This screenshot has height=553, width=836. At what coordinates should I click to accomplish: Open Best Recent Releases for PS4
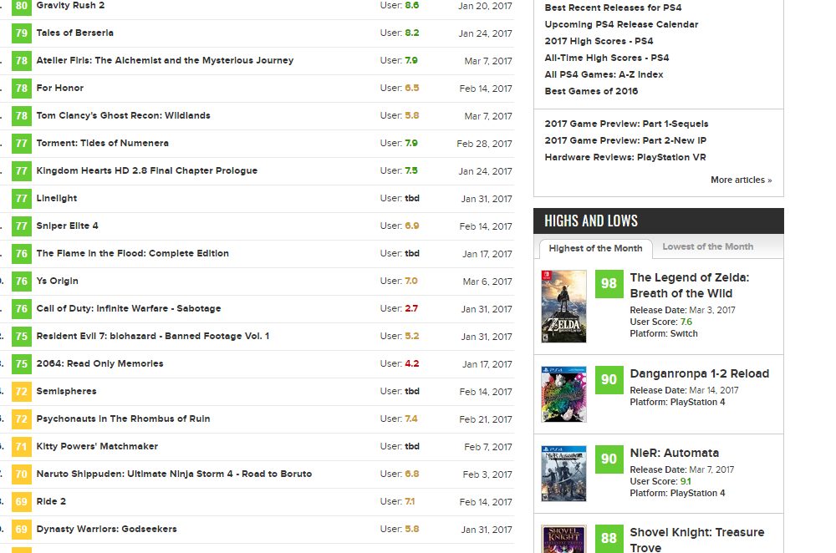(x=613, y=8)
